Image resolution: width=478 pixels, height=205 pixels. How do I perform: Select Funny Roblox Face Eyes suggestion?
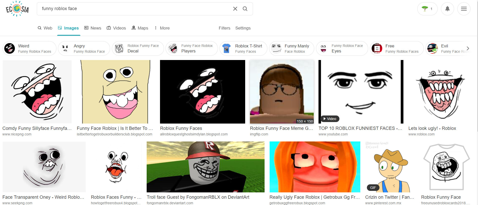click(342, 48)
